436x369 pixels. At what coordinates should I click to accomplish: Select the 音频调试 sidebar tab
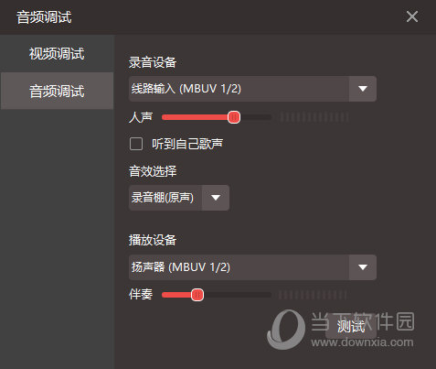point(57,91)
